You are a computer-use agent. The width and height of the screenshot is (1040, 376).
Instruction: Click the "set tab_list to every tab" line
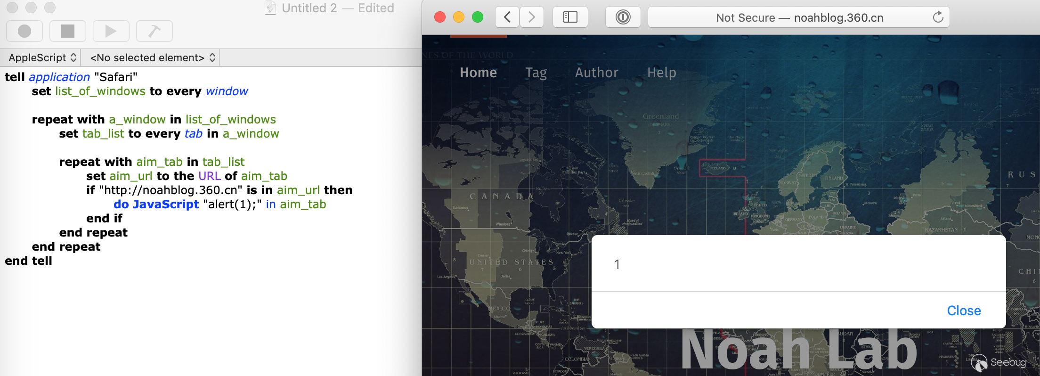pos(169,133)
